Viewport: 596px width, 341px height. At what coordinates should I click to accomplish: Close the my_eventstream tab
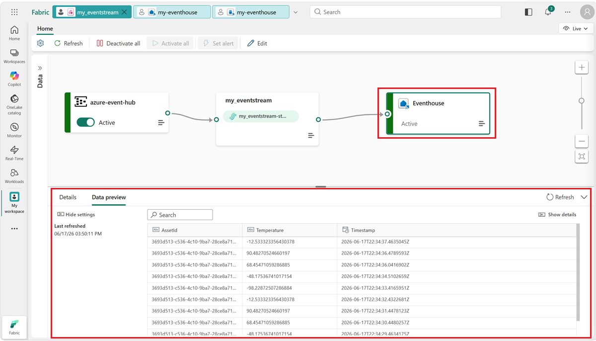(x=124, y=12)
